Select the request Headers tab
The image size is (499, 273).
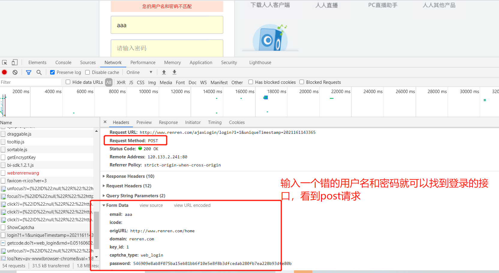pos(121,122)
